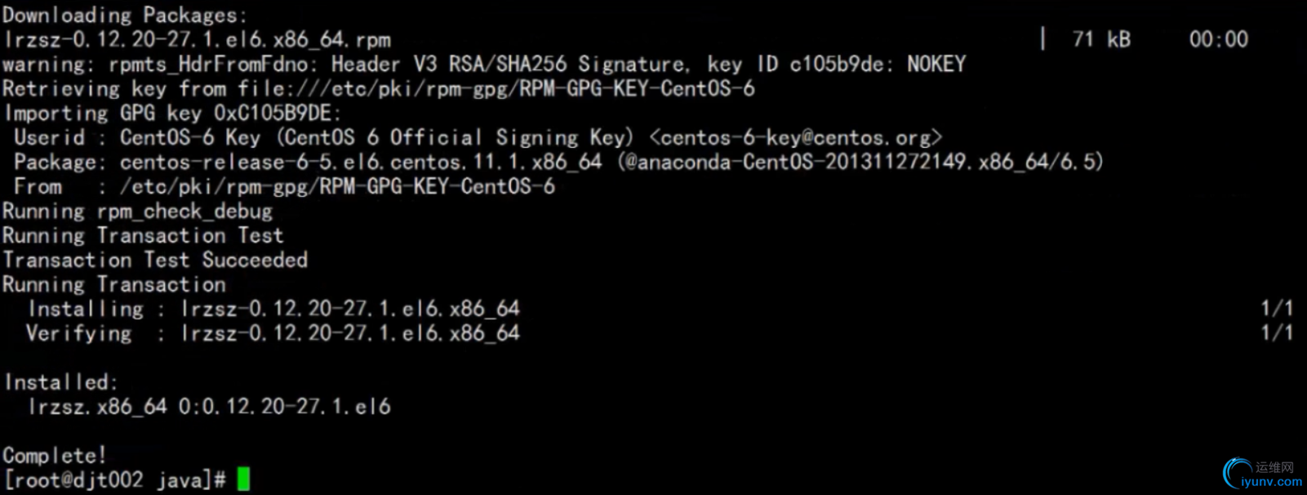Click the "Running Transaction Test" line

[x=143, y=235]
